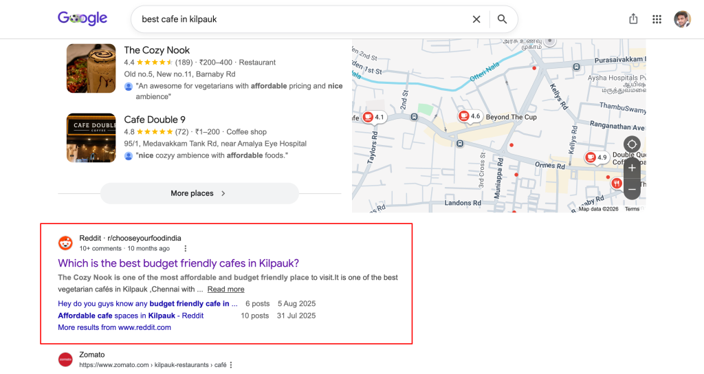Image resolution: width=704 pixels, height=374 pixels.
Task: Click reviewer avatar under Cafe Double 9
Action: point(129,156)
